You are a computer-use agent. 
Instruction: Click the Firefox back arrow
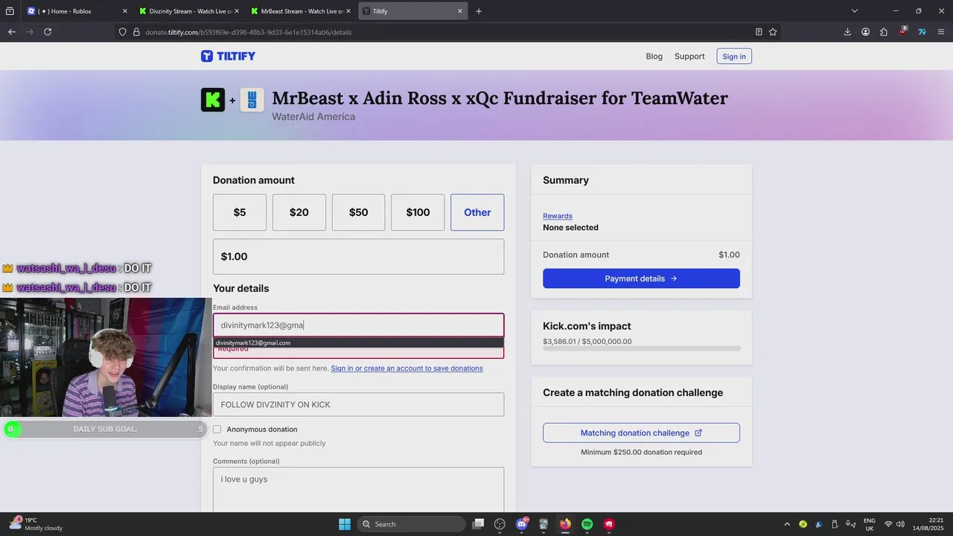[11, 32]
